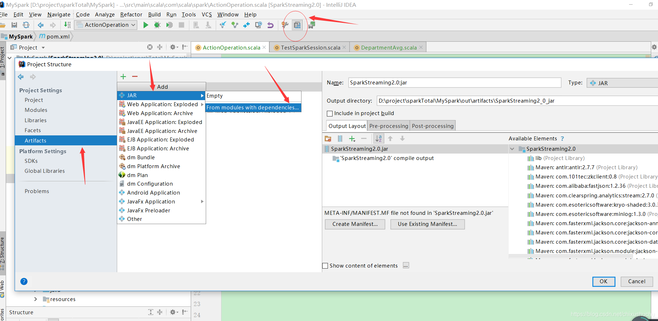Expand JavaFx Application submenu
The height and width of the screenshot is (321, 658).
[202, 202]
